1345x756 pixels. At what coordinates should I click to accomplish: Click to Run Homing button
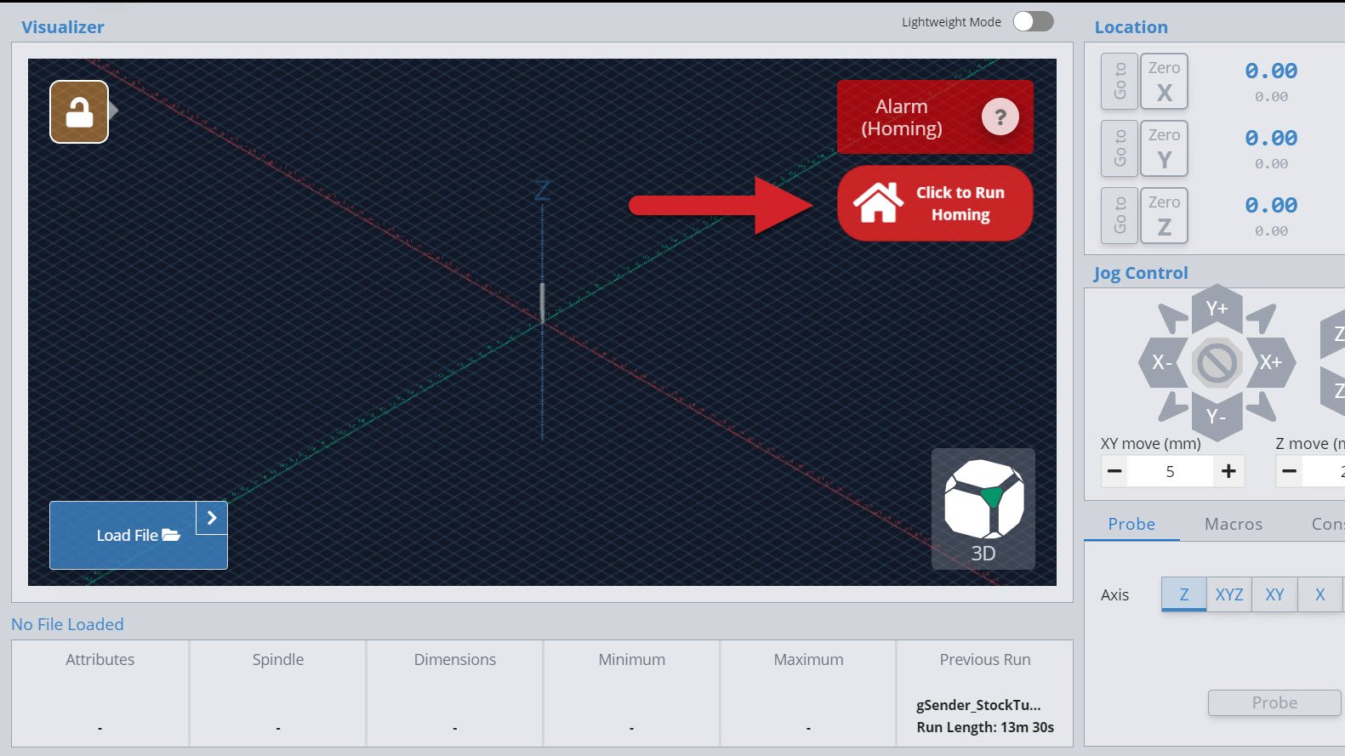pos(935,204)
